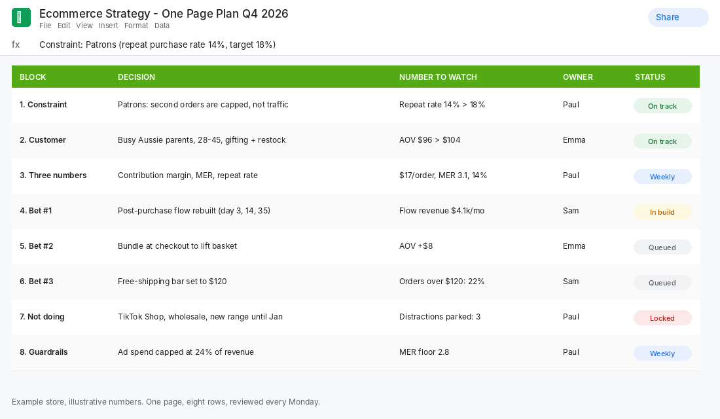The image size is (720, 419).
Task: Select 'Post-purchase flow rebuilt' cell
Action: [x=194, y=211]
